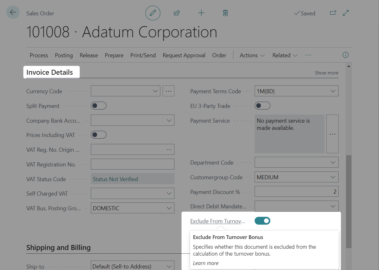Click the pencil edit icon
The image size is (379, 270).
tap(153, 13)
